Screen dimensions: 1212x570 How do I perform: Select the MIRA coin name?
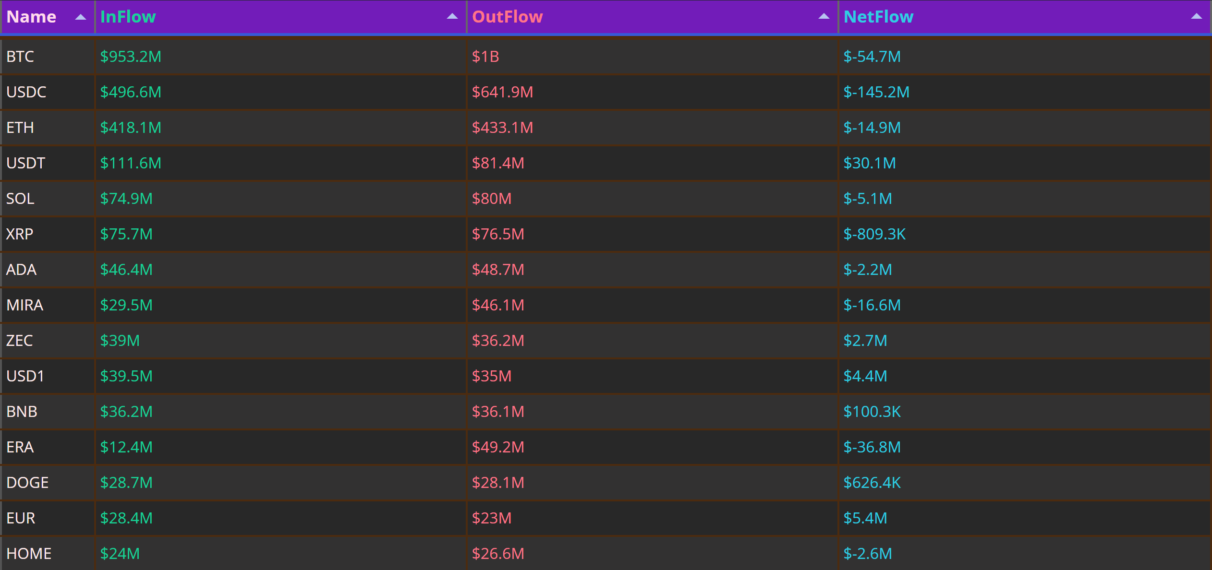point(25,305)
